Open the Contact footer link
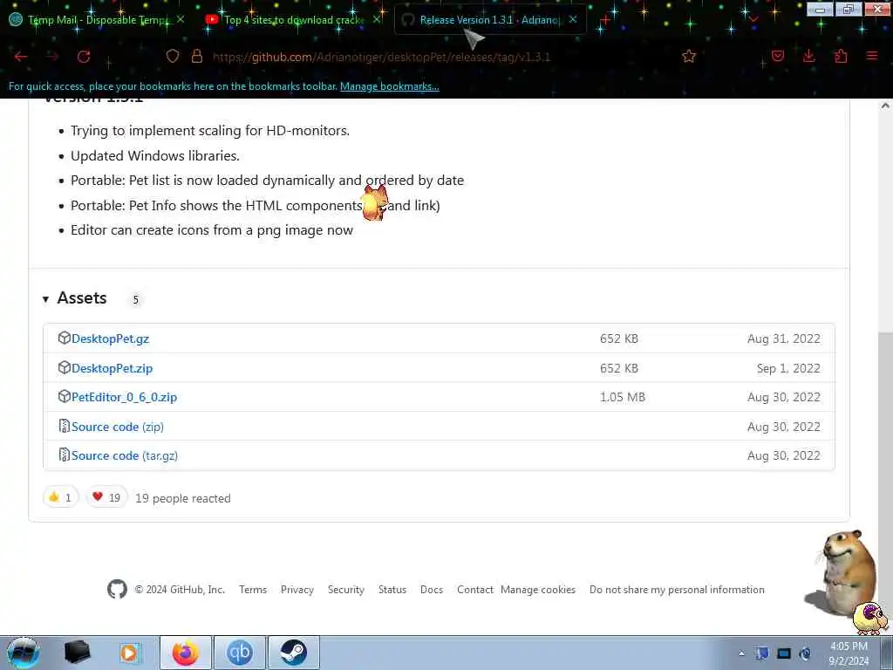 tap(475, 590)
